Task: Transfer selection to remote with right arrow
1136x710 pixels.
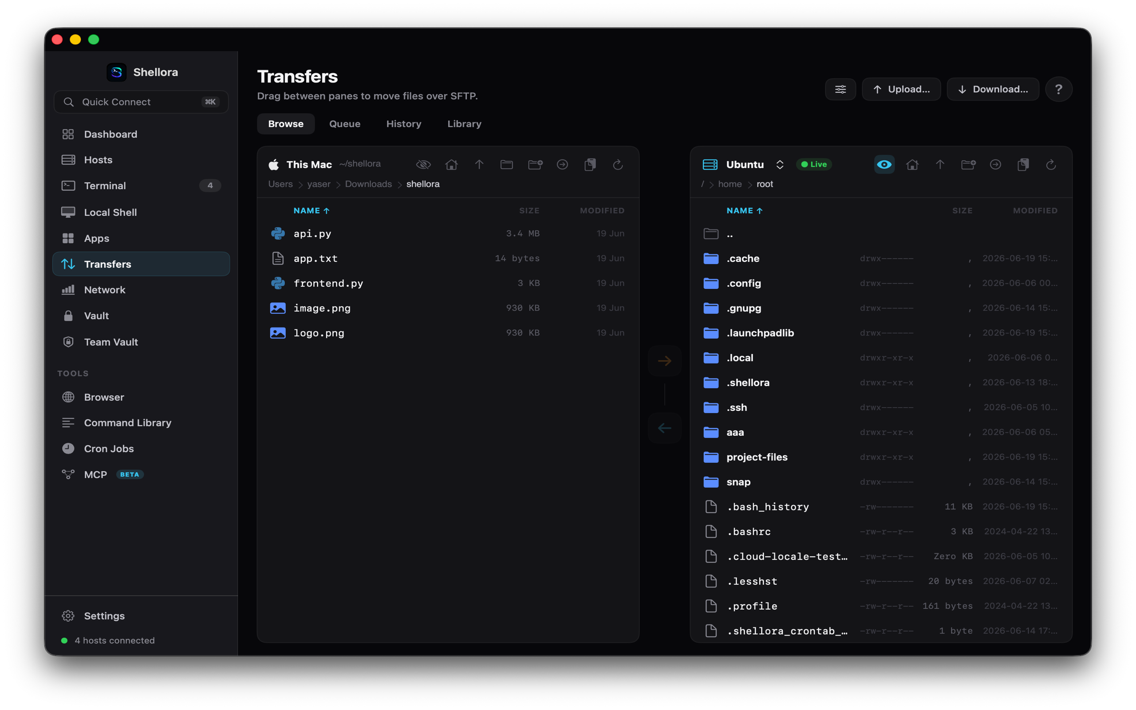Action: pos(664,361)
